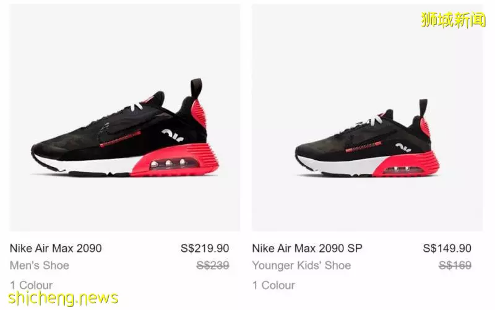Select the Younger Kids' Shoe category label
Screen dimensions: 495x310
point(301,265)
